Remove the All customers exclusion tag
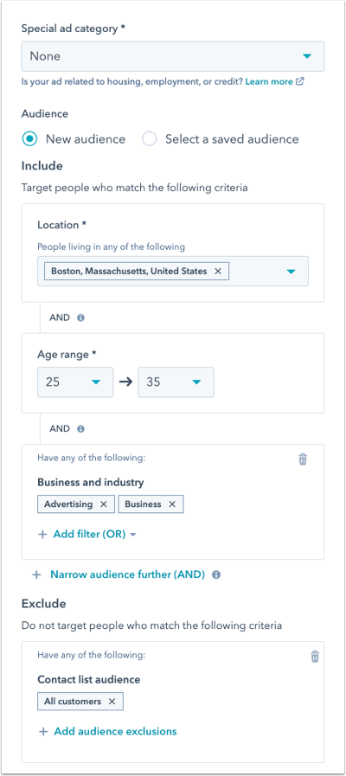This screenshot has height=776, width=346. point(112,702)
